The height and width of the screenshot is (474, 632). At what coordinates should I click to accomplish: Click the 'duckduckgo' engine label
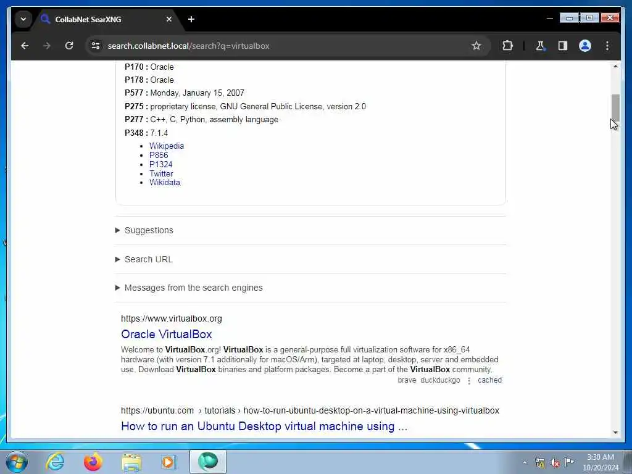440,380
